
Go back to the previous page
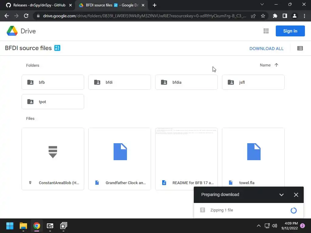[x=7, y=16]
